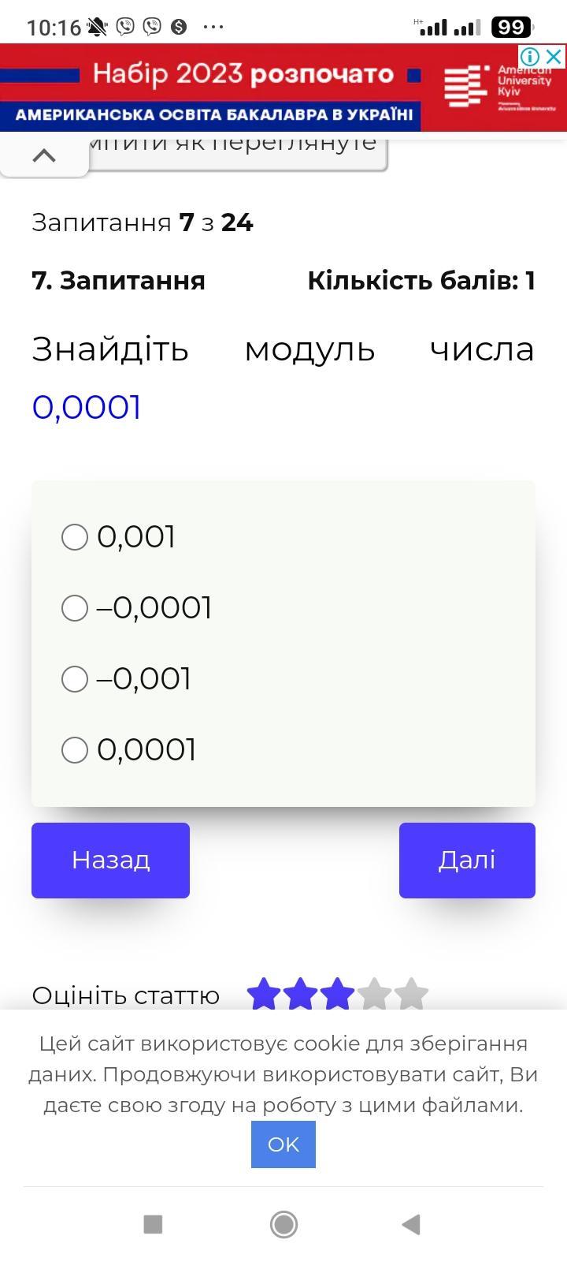The width and height of the screenshot is (567, 1262).
Task: Tap the Android back triangle
Action: 411,1224
